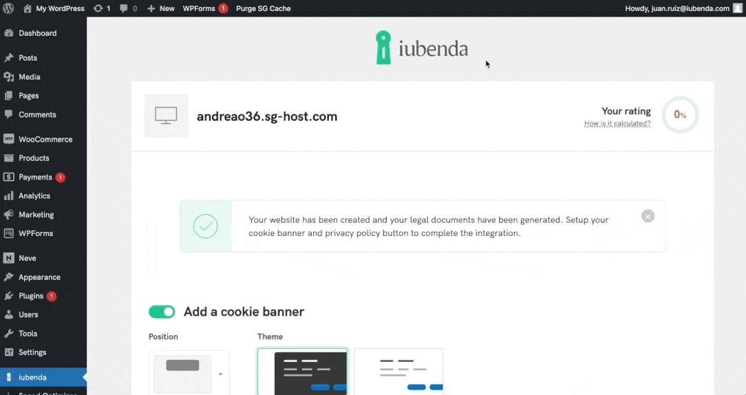Image resolution: width=746 pixels, height=395 pixels.
Task: Click the iubenda logo at page top
Action: (422, 48)
